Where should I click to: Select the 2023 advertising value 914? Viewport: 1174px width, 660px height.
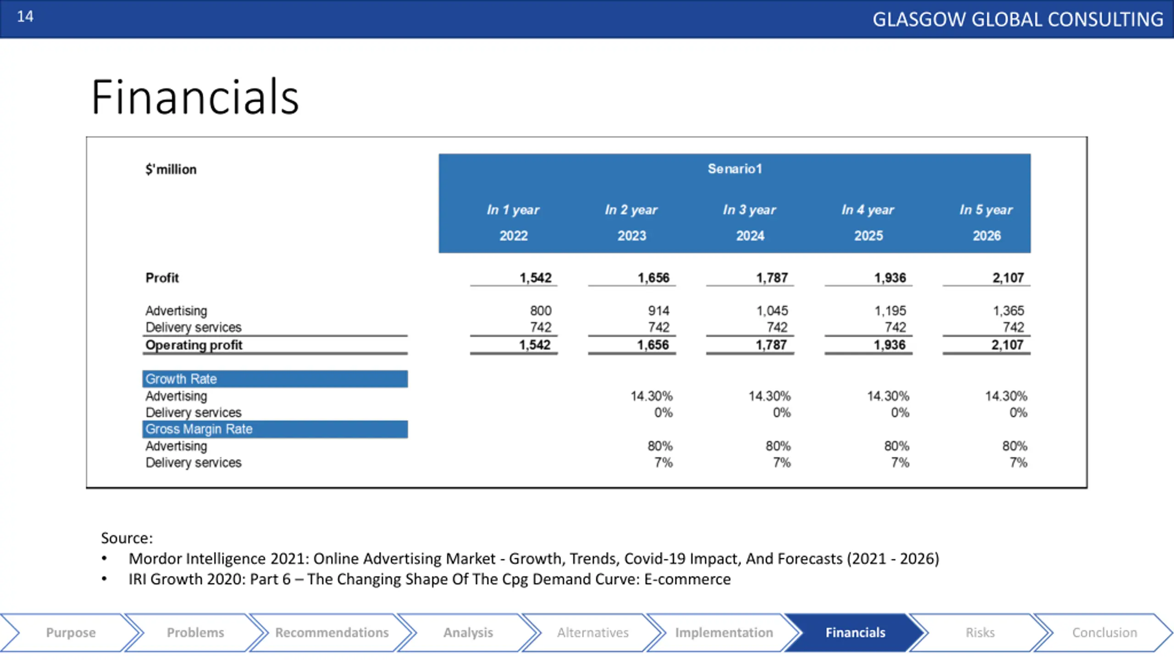659,311
